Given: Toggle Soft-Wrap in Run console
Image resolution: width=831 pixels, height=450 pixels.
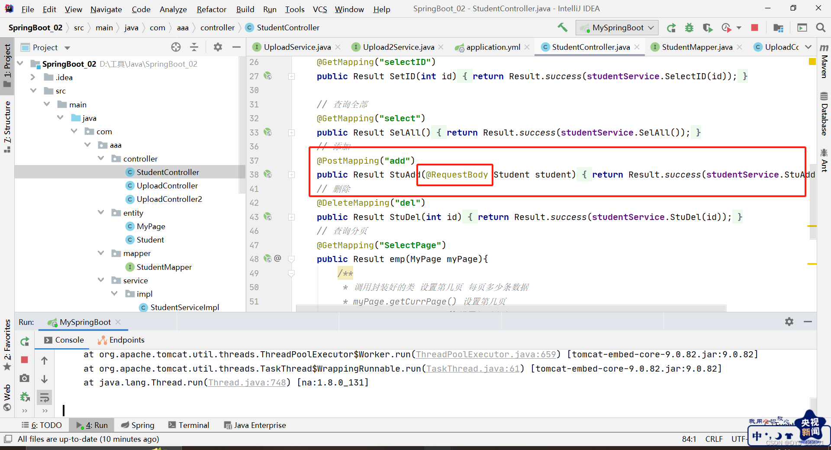Looking at the screenshot, I should pos(44,397).
